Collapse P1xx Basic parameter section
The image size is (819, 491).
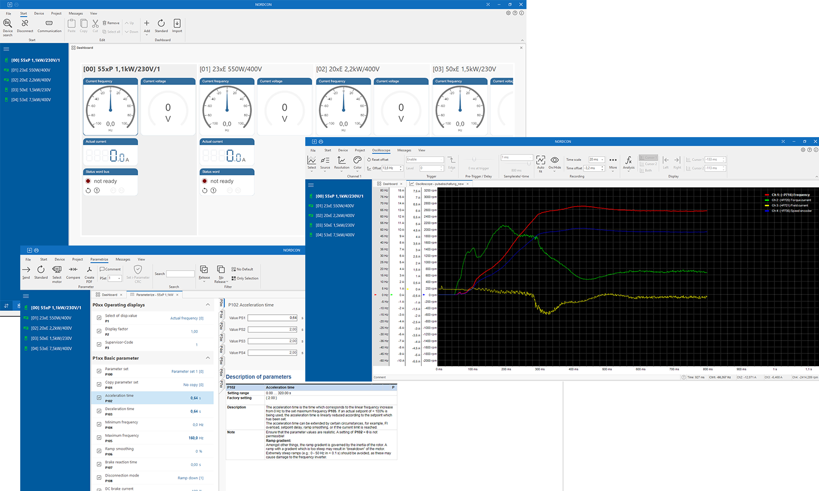click(208, 358)
